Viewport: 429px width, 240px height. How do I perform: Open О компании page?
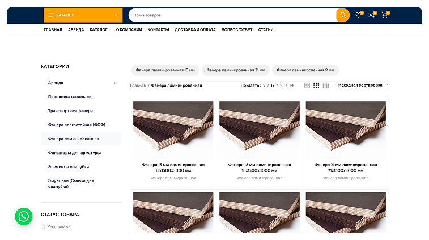click(129, 30)
